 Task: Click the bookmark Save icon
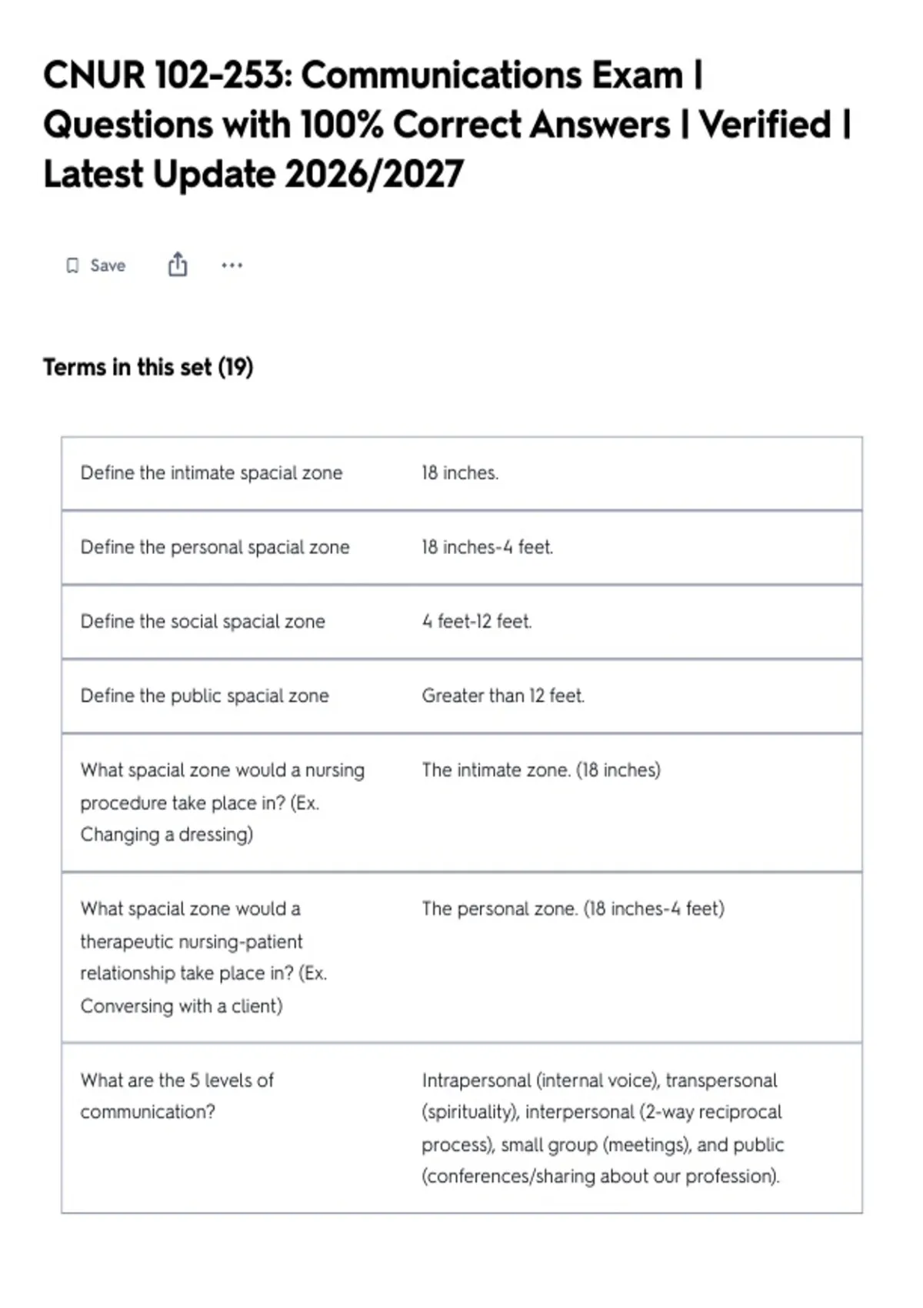tap(72, 265)
